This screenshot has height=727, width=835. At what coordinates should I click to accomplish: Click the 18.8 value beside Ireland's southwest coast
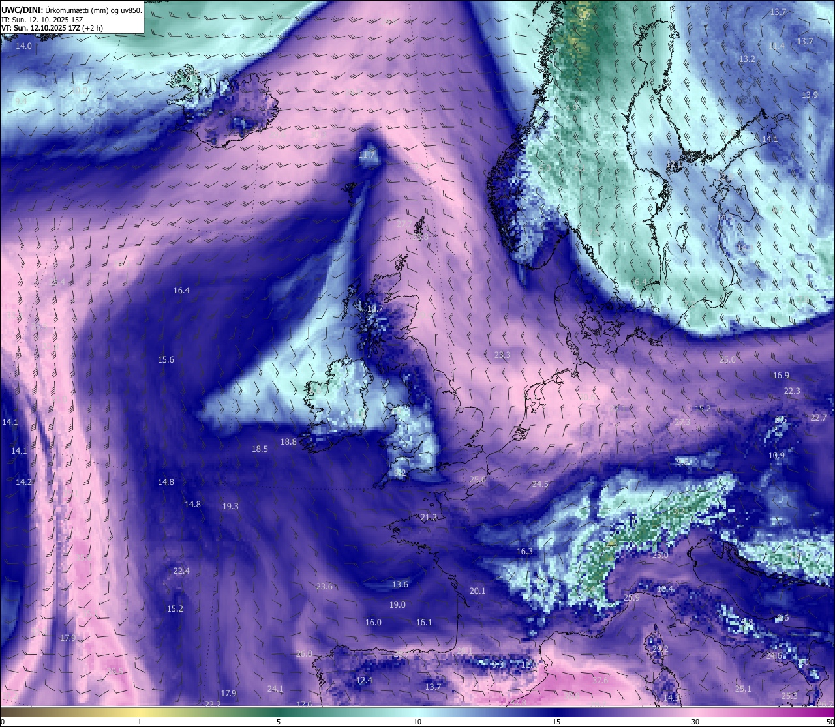pyautogui.click(x=288, y=442)
